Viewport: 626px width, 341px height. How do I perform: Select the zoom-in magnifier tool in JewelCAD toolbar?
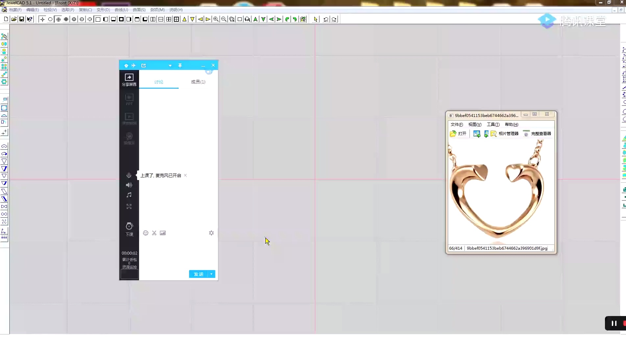tap(215, 19)
